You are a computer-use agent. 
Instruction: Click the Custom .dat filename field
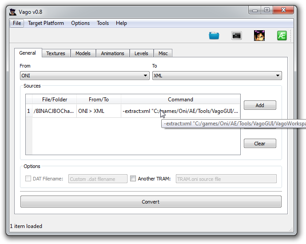98,179
